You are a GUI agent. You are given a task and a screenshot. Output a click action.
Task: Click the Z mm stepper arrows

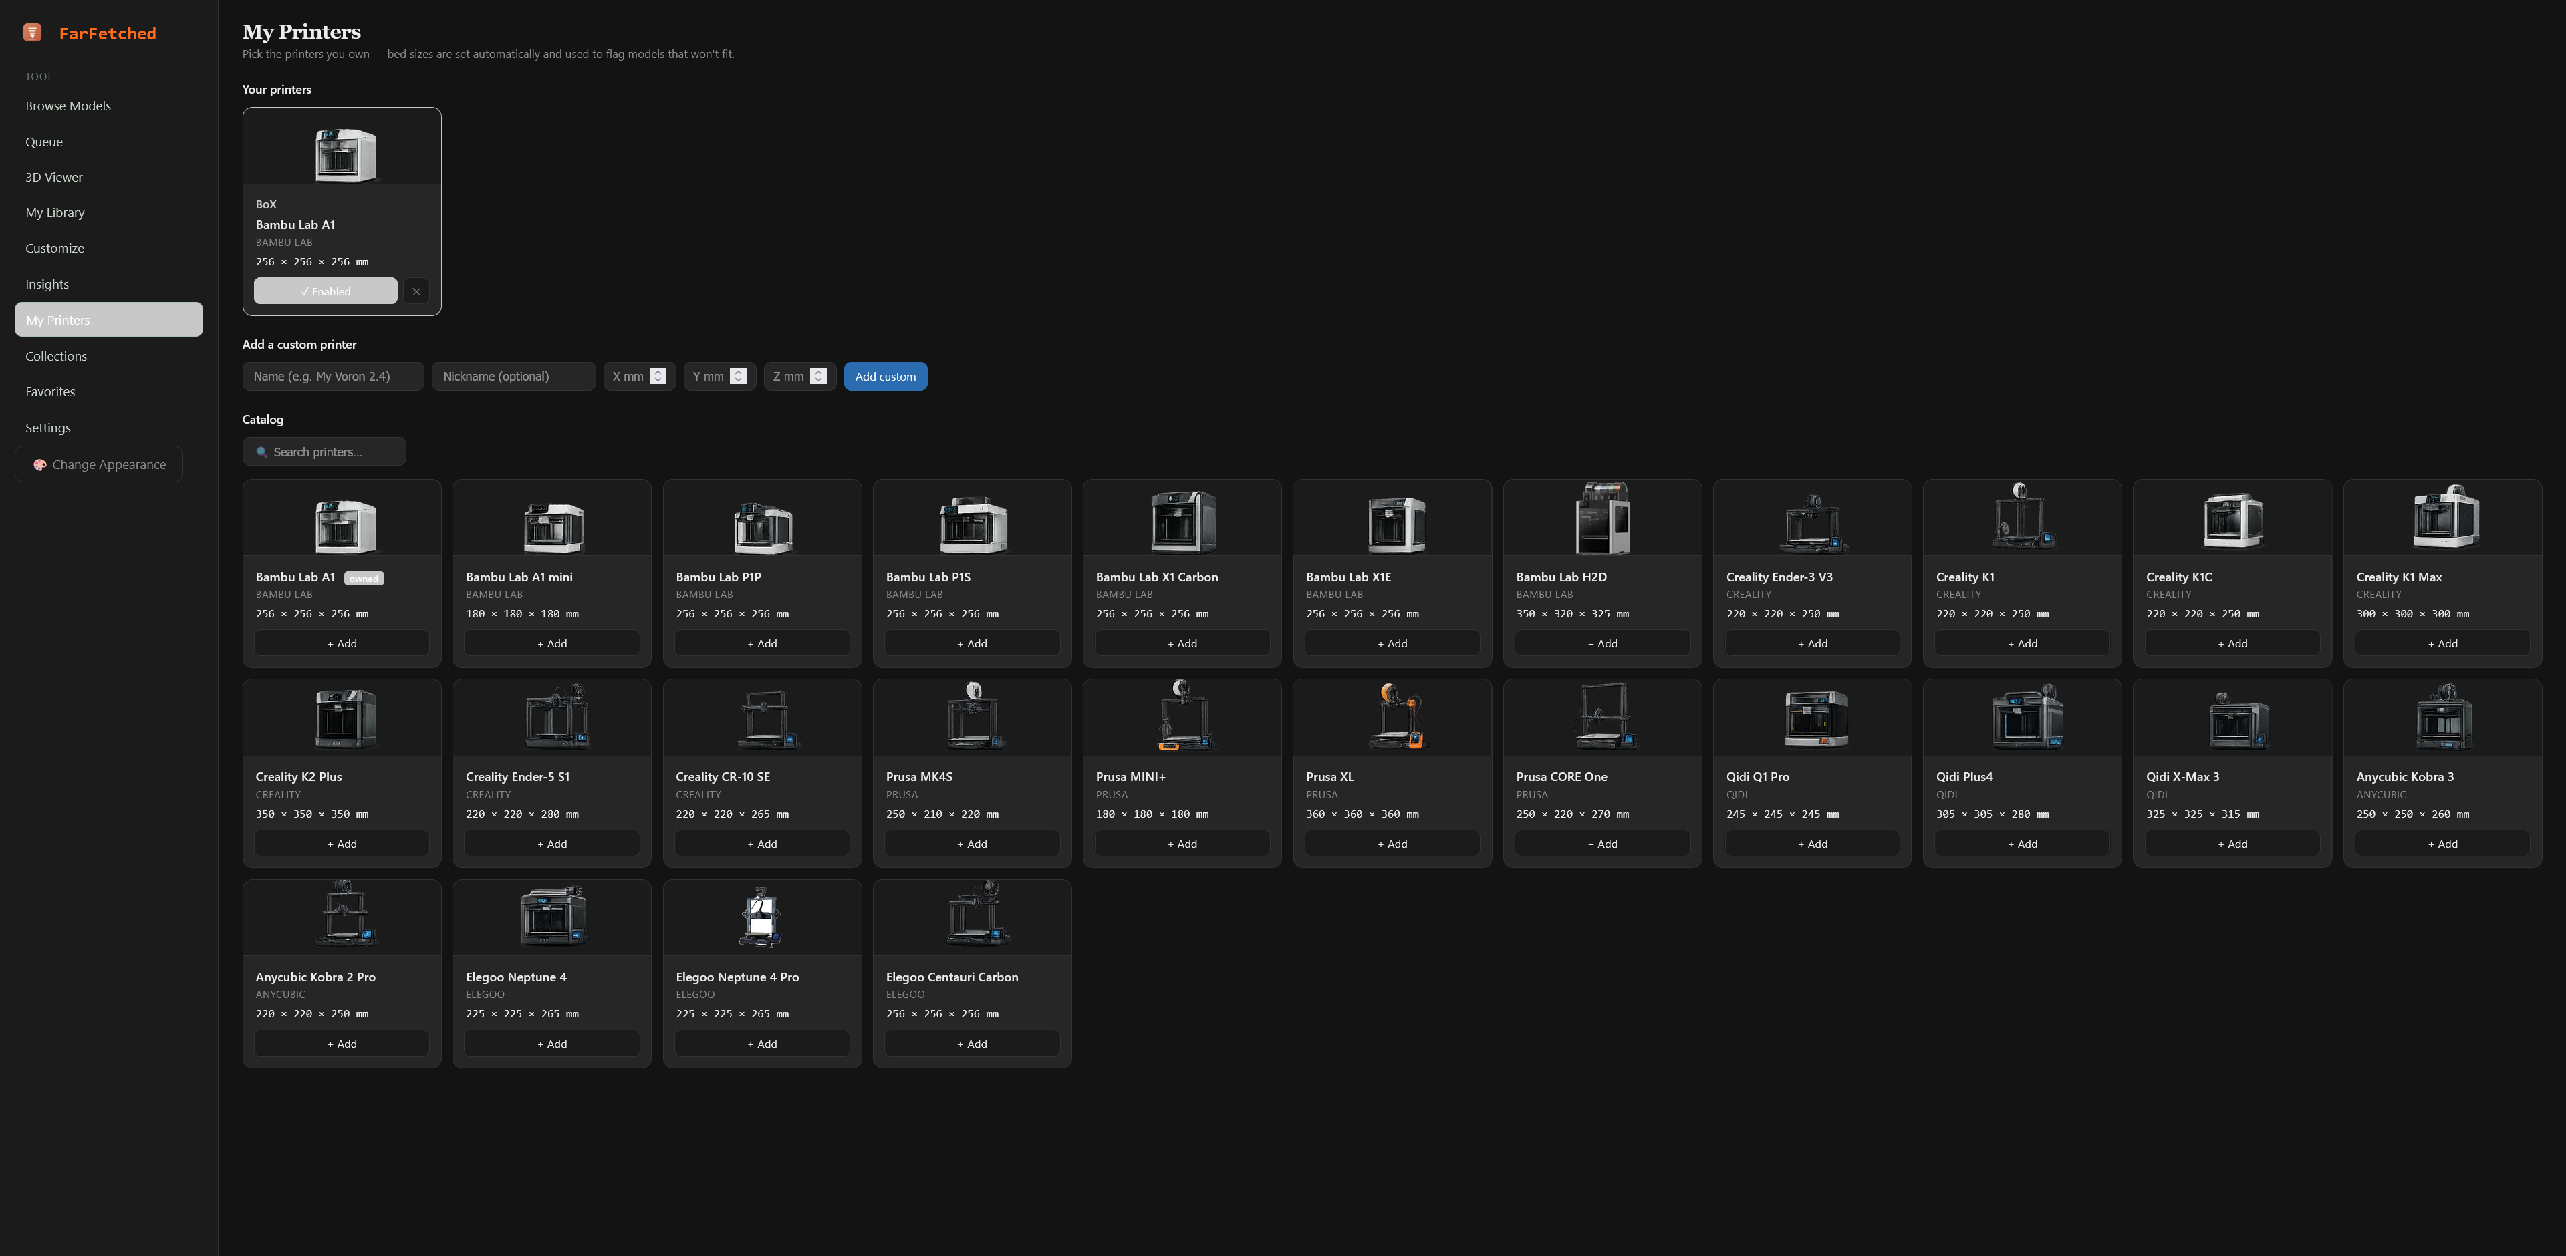click(819, 377)
